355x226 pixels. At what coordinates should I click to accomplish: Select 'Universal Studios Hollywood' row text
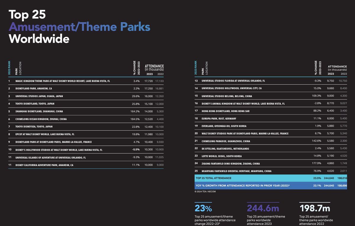231,88
